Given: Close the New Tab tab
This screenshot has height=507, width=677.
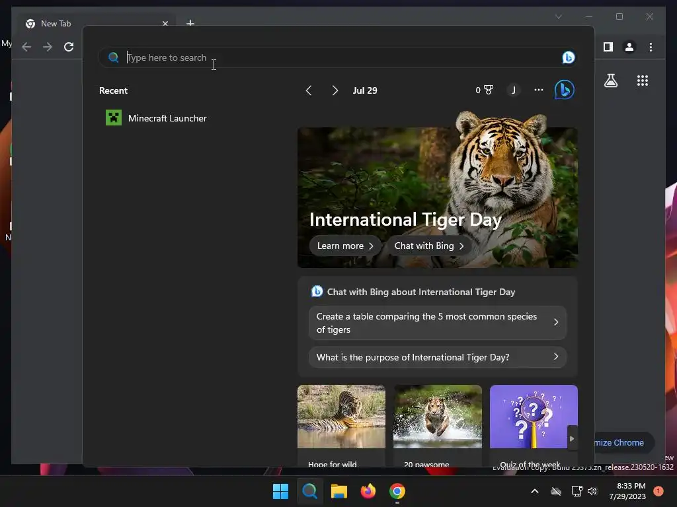Looking at the screenshot, I should tap(165, 23).
